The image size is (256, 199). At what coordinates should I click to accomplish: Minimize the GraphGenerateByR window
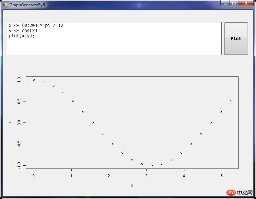pos(225,4)
